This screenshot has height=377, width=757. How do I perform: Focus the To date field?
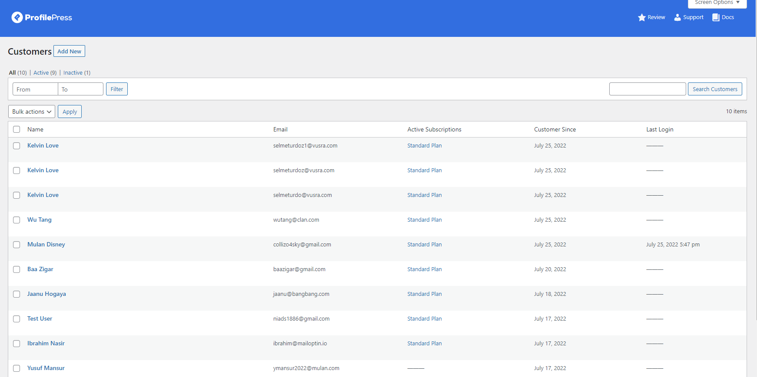[81, 89]
